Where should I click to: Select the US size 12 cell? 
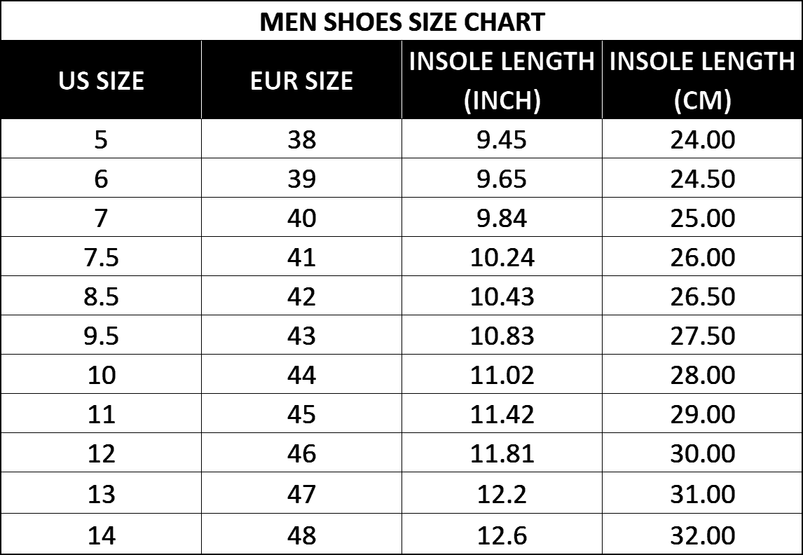[101, 453]
